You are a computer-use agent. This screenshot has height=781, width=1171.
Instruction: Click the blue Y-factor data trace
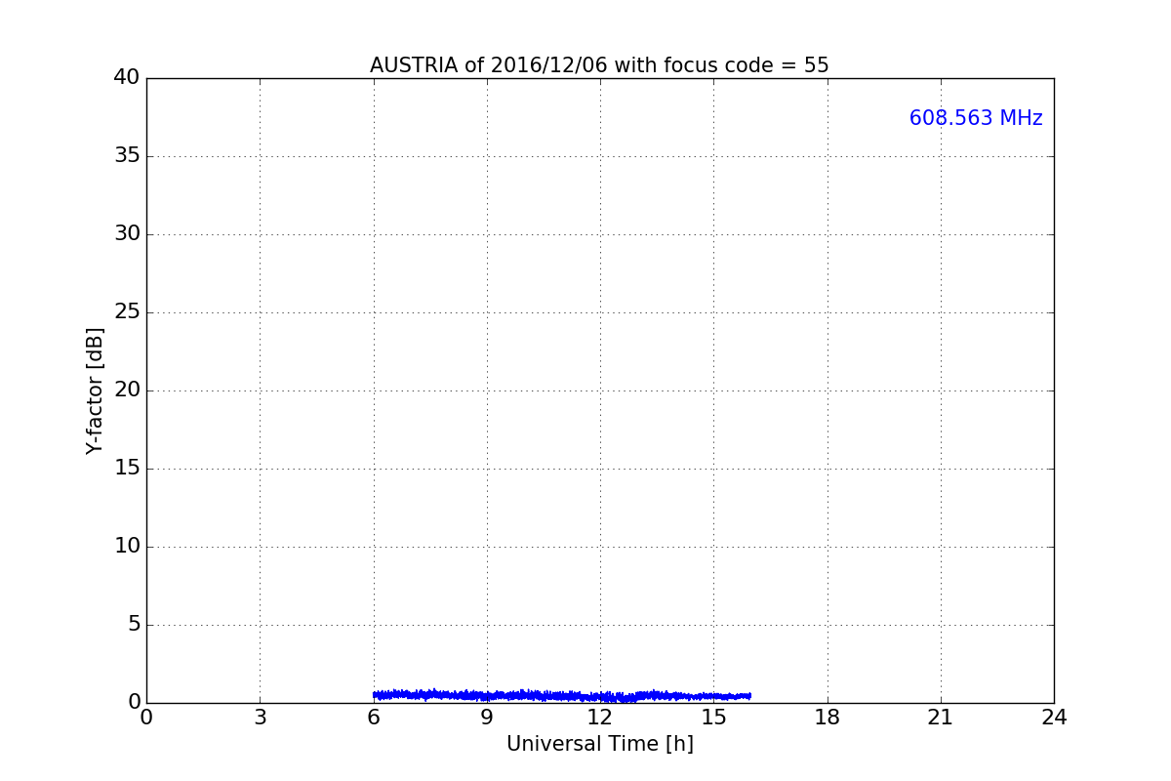pyautogui.click(x=562, y=695)
